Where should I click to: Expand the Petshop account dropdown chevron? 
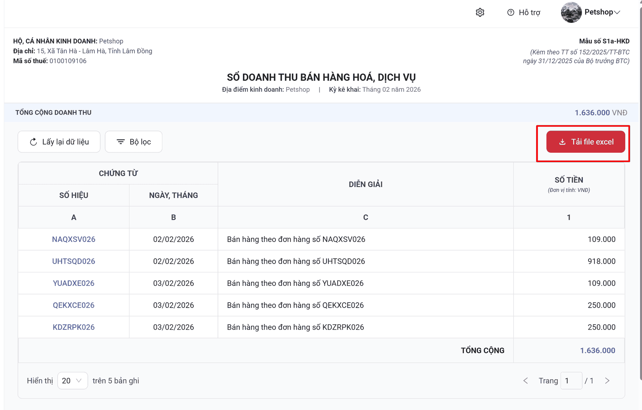pos(617,12)
